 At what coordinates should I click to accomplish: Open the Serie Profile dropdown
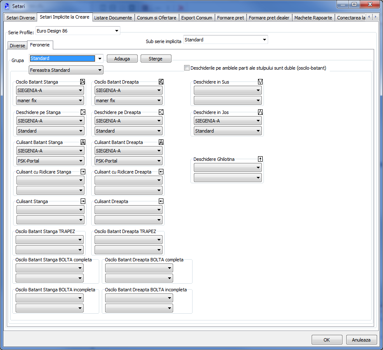[x=117, y=31]
